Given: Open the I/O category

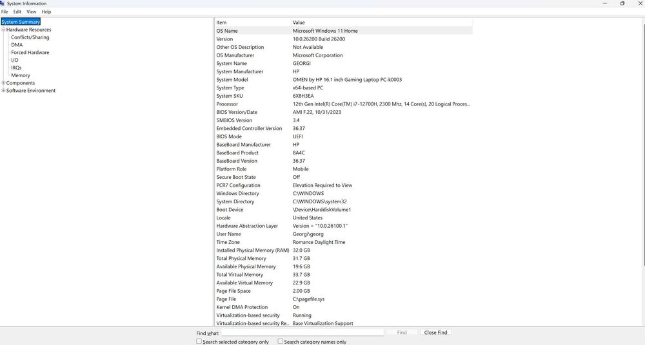Looking at the screenshot, I should click(x=15, y=60).
